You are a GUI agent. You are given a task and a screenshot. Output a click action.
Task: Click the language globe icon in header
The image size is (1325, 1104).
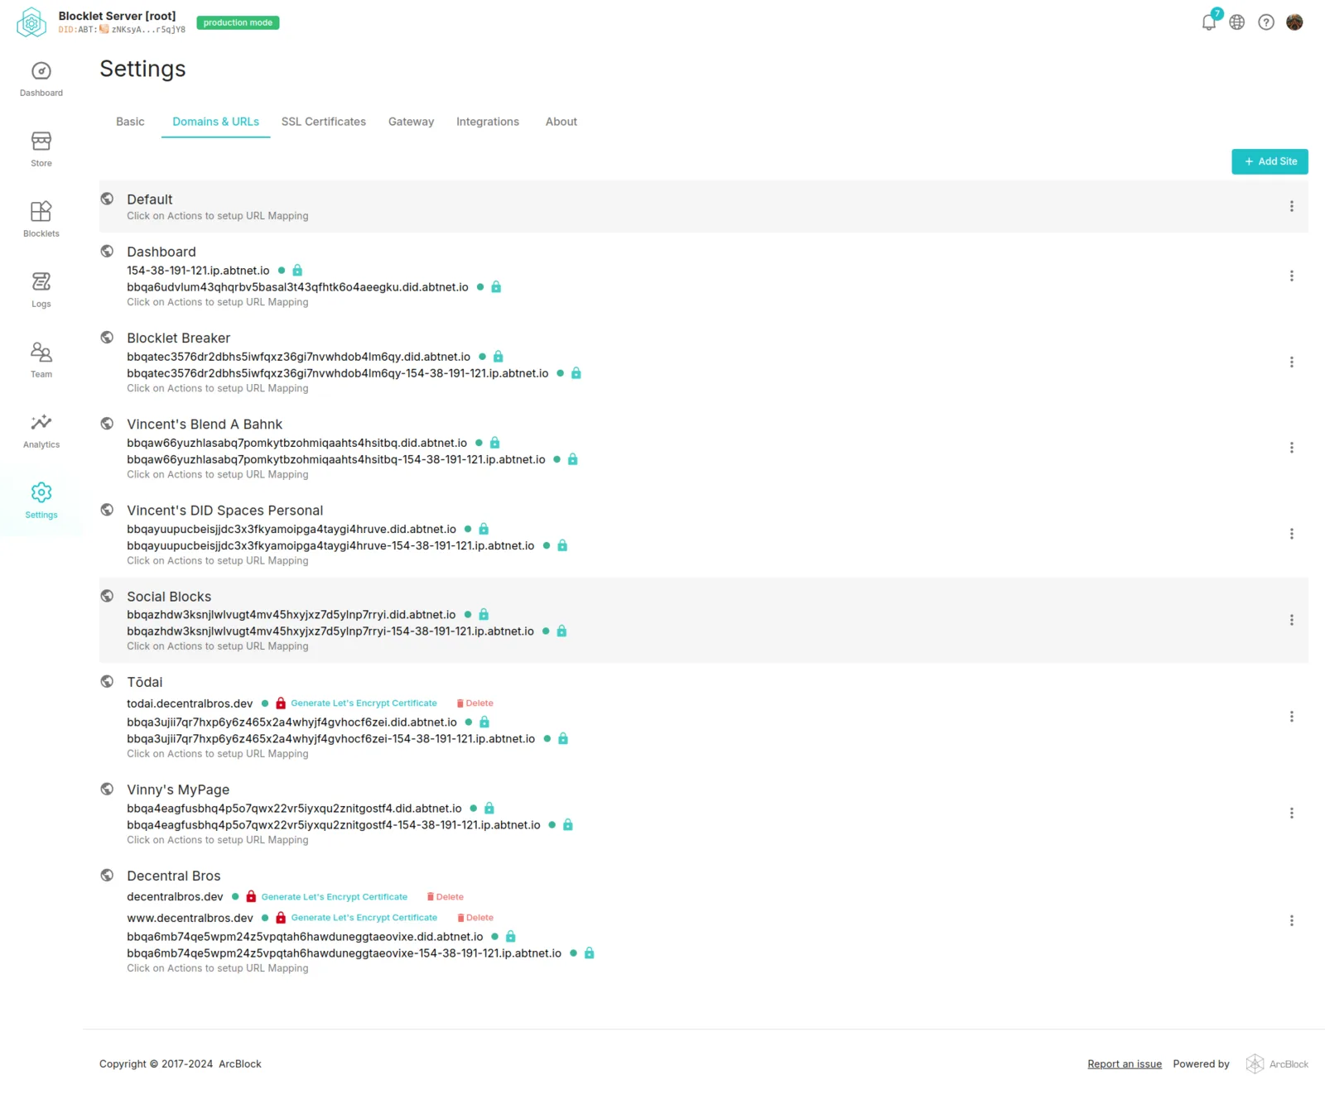click(x=1237, y=22)
